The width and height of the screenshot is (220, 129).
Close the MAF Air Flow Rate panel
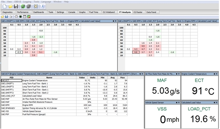(x=179, y=74)
